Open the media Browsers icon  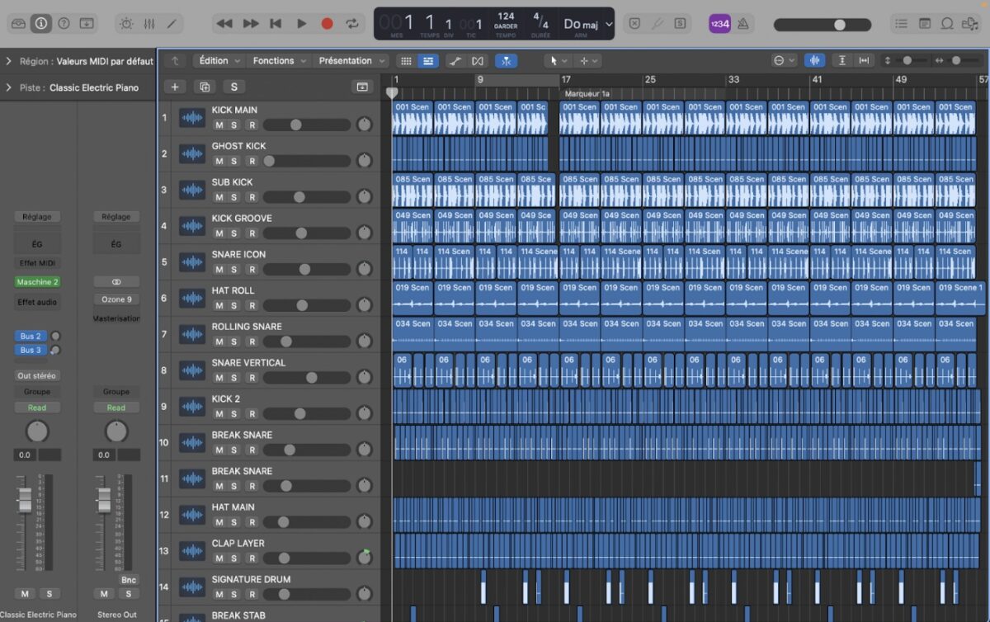pyautogui.click(x=970, y=24)
